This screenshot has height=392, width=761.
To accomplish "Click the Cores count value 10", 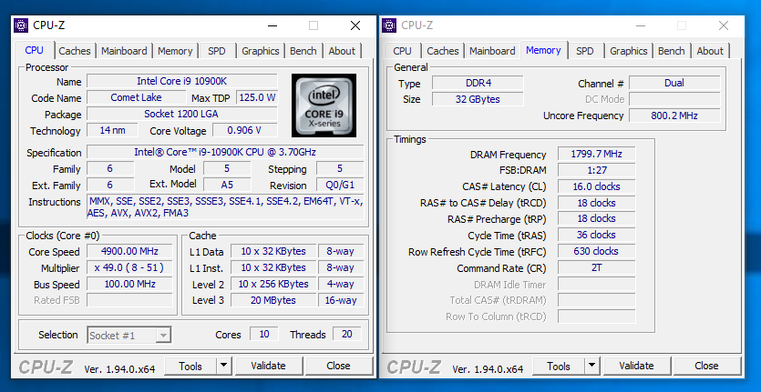I will click(x=264, y=334).
